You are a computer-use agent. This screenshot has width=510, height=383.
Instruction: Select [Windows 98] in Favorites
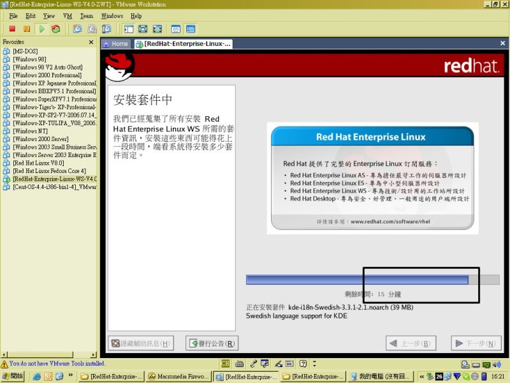[x=29, y=59]
